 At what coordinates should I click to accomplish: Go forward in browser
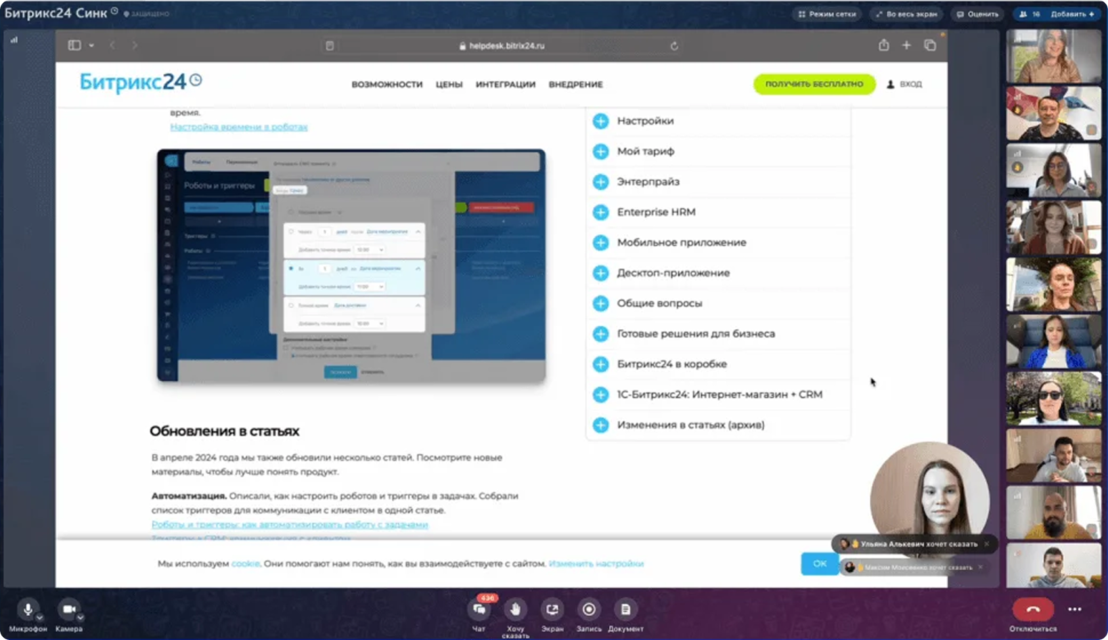[135, 45]
